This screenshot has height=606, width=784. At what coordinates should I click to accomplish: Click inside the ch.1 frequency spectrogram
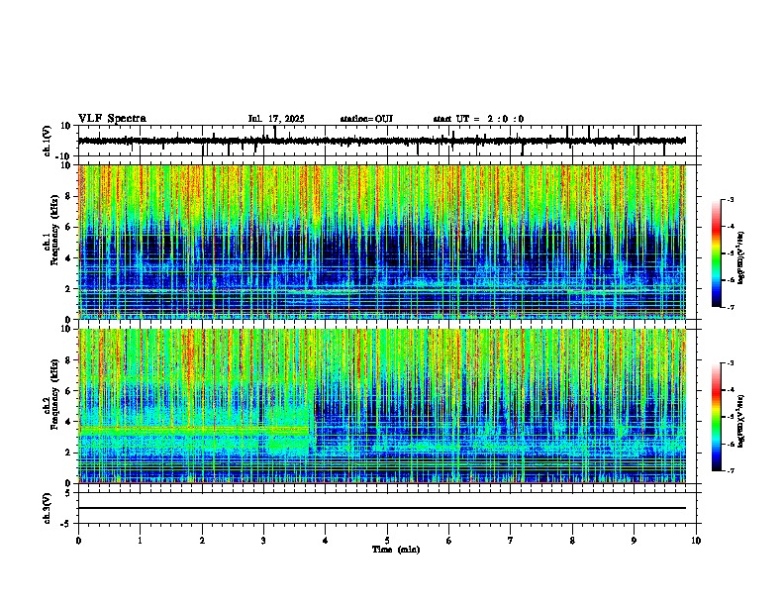point(382,242)
